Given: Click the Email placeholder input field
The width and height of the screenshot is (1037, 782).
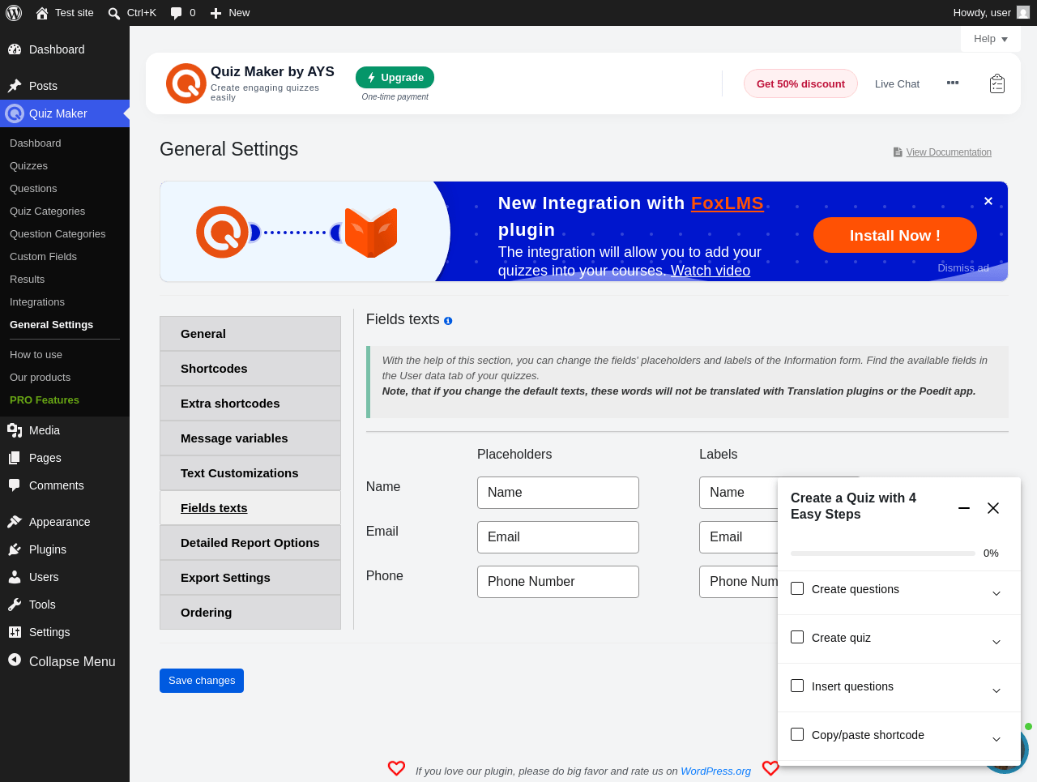Looking at the screenshot, I should (558, 537).
